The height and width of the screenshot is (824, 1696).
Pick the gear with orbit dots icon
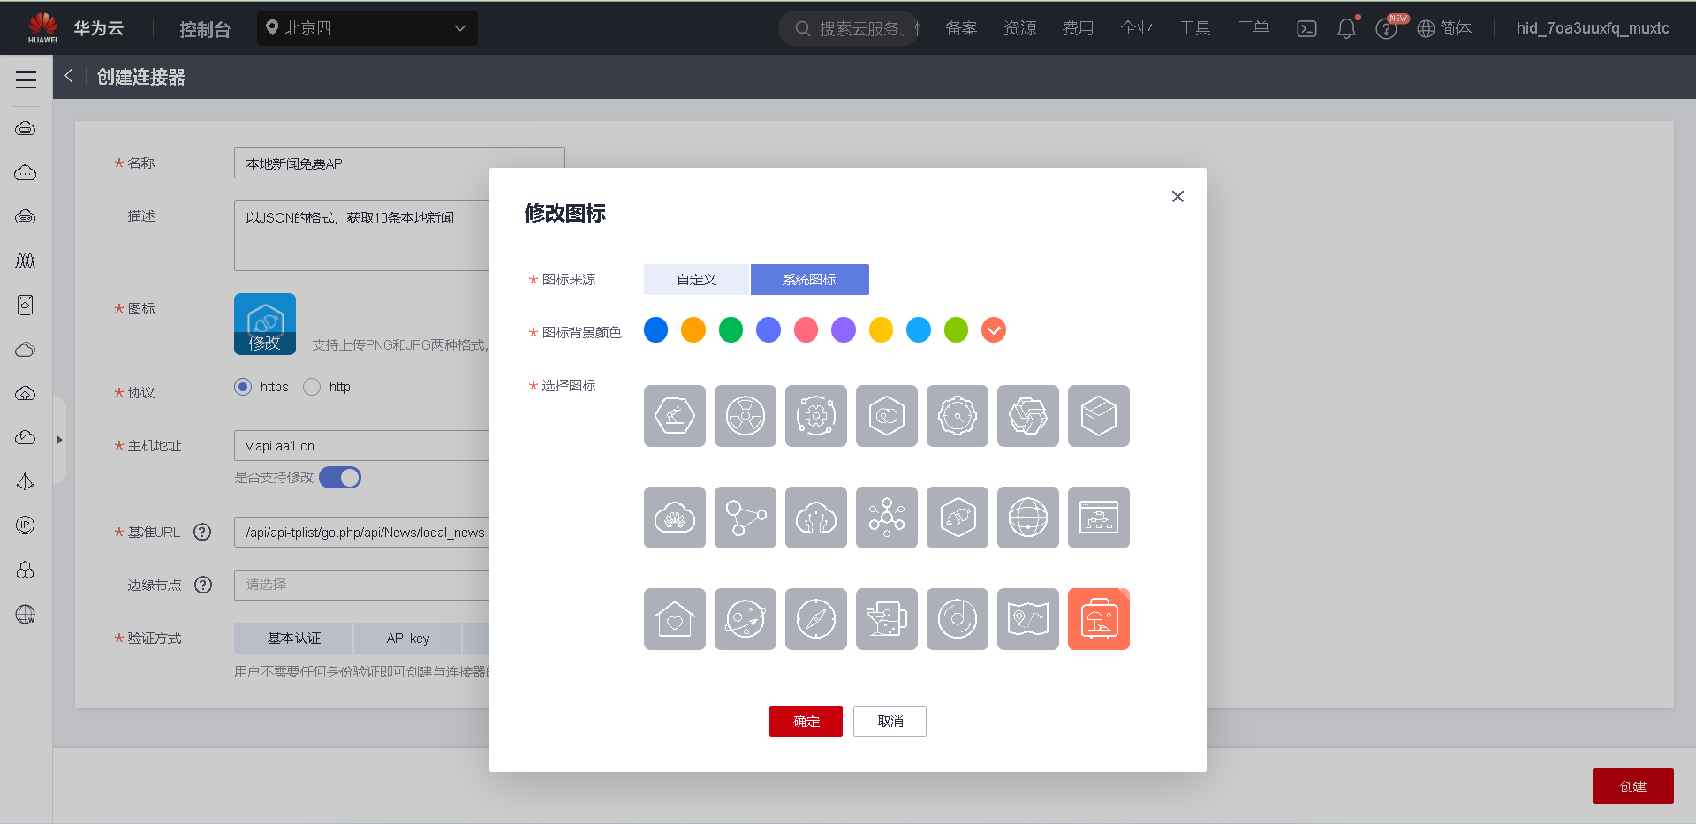point(816,416)
